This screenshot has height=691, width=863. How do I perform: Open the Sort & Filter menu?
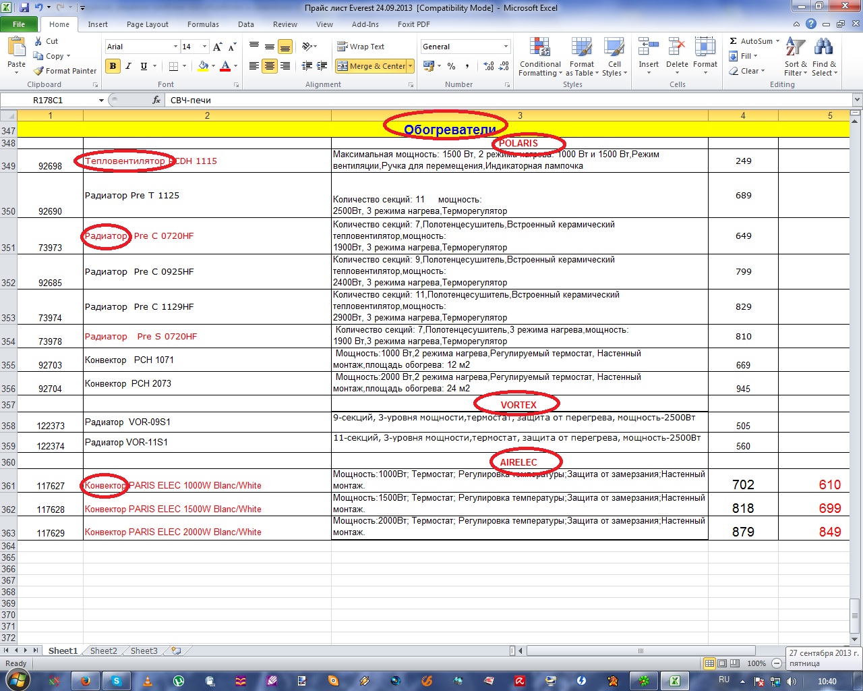click(796, 57)
